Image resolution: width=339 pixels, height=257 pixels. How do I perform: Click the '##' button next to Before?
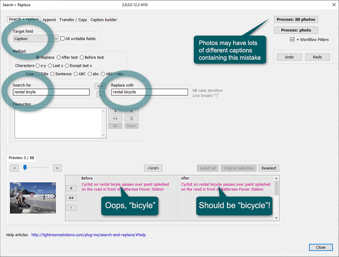(71, 198)
